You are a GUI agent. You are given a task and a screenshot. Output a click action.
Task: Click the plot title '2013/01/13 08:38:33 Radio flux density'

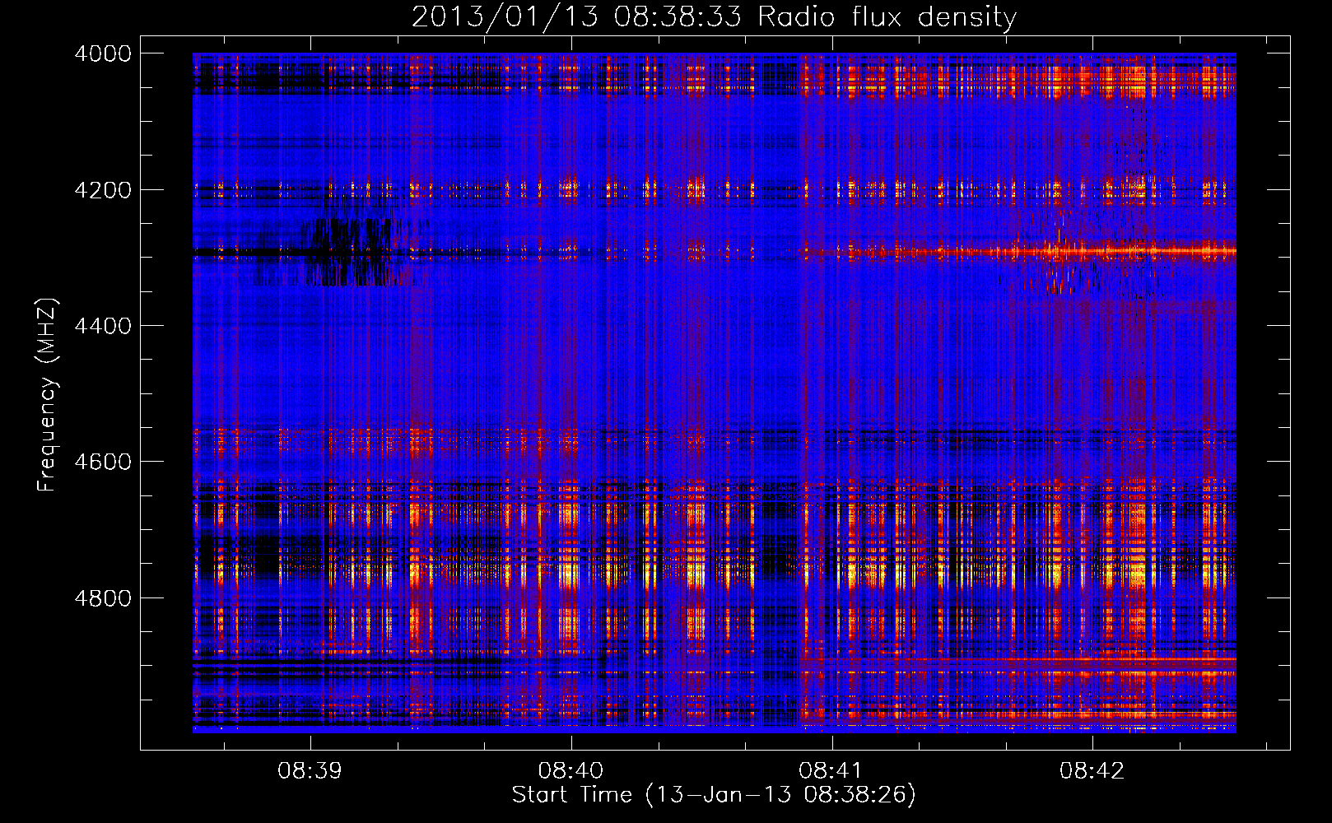[x=714, y=16]
